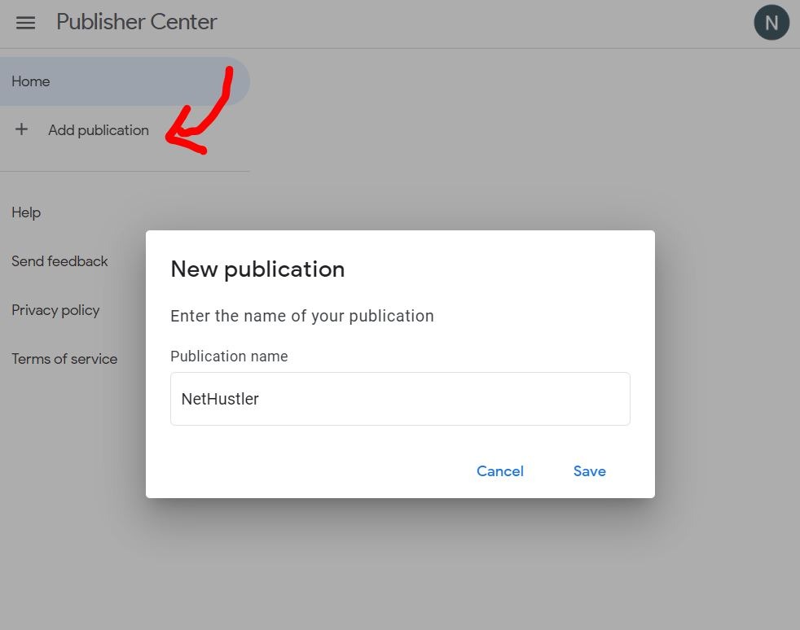800x630 pixels.
Task: Open the Help page
Action: pyautogui.click(x=26, y=212)
